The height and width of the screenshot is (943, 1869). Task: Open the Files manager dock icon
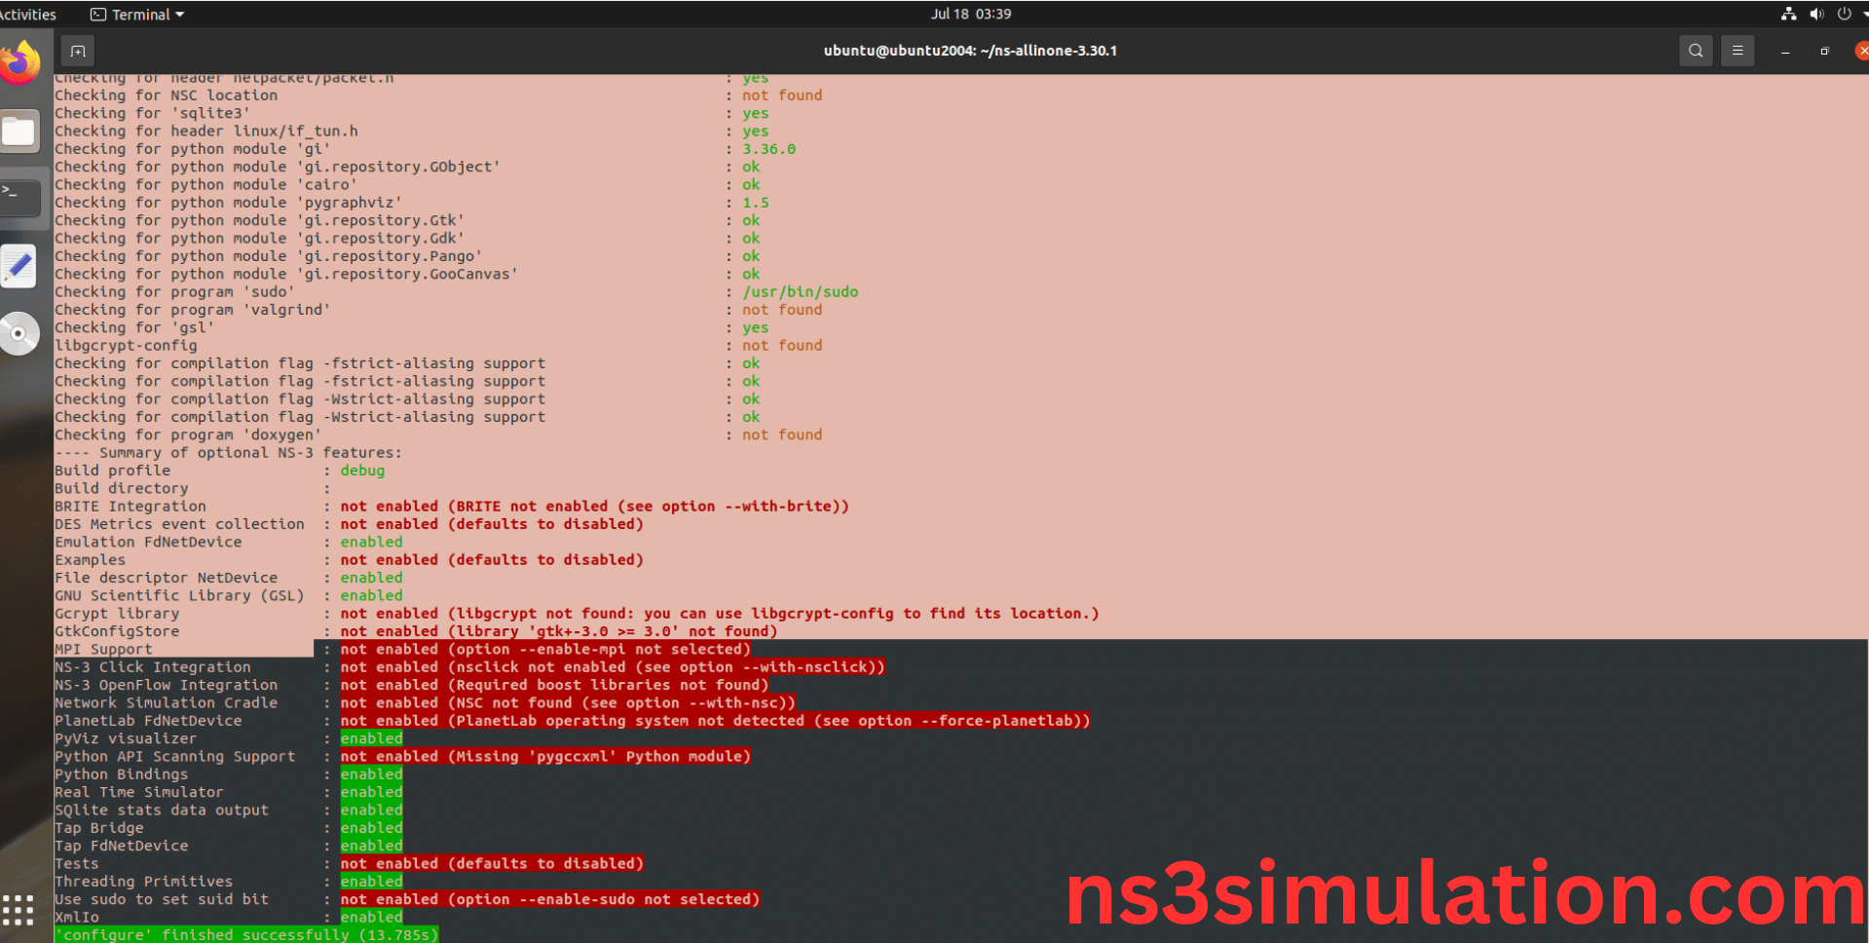click(x=19, y=132)
